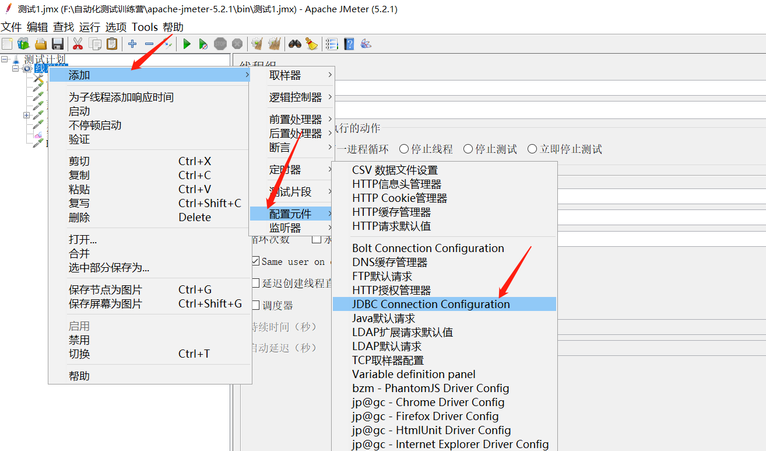Open the 文件 menu in menu bar

(11, 27)
